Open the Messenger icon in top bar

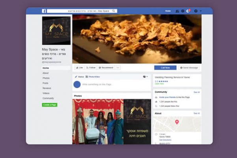(182, 11)
